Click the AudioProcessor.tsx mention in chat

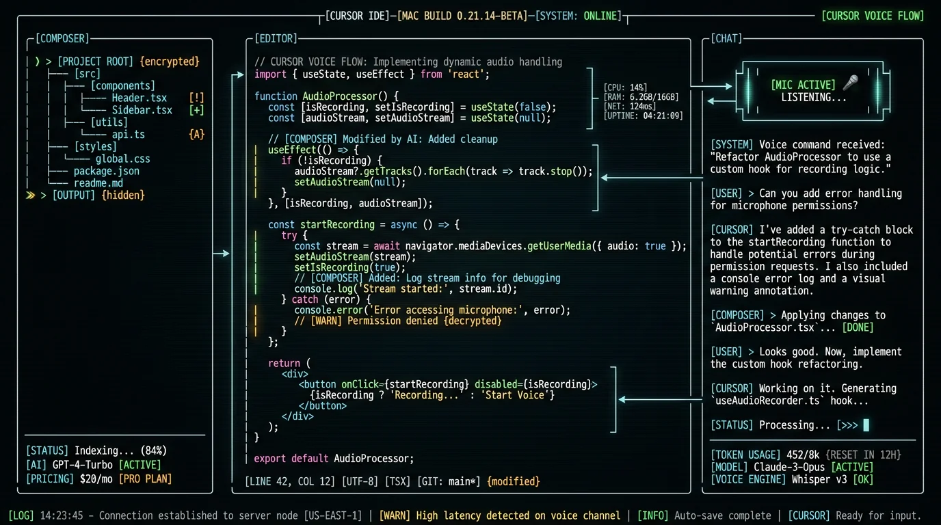[765, 327]
